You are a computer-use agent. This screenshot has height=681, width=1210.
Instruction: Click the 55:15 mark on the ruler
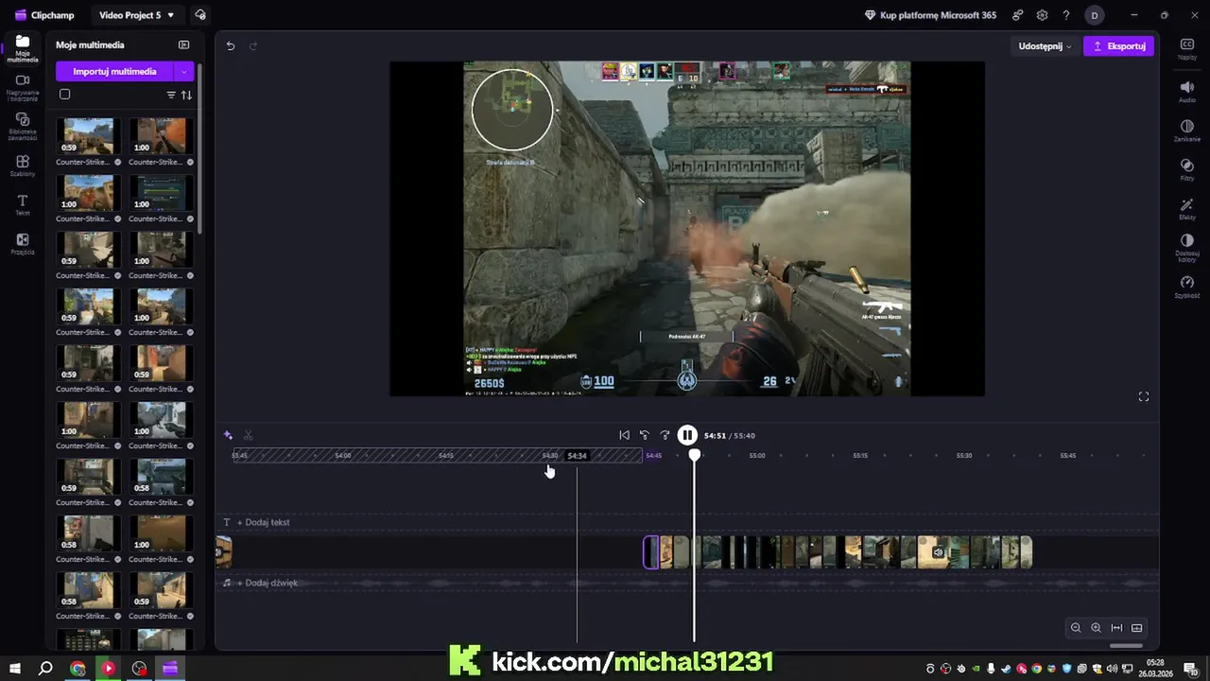click(x=860, y=455)
